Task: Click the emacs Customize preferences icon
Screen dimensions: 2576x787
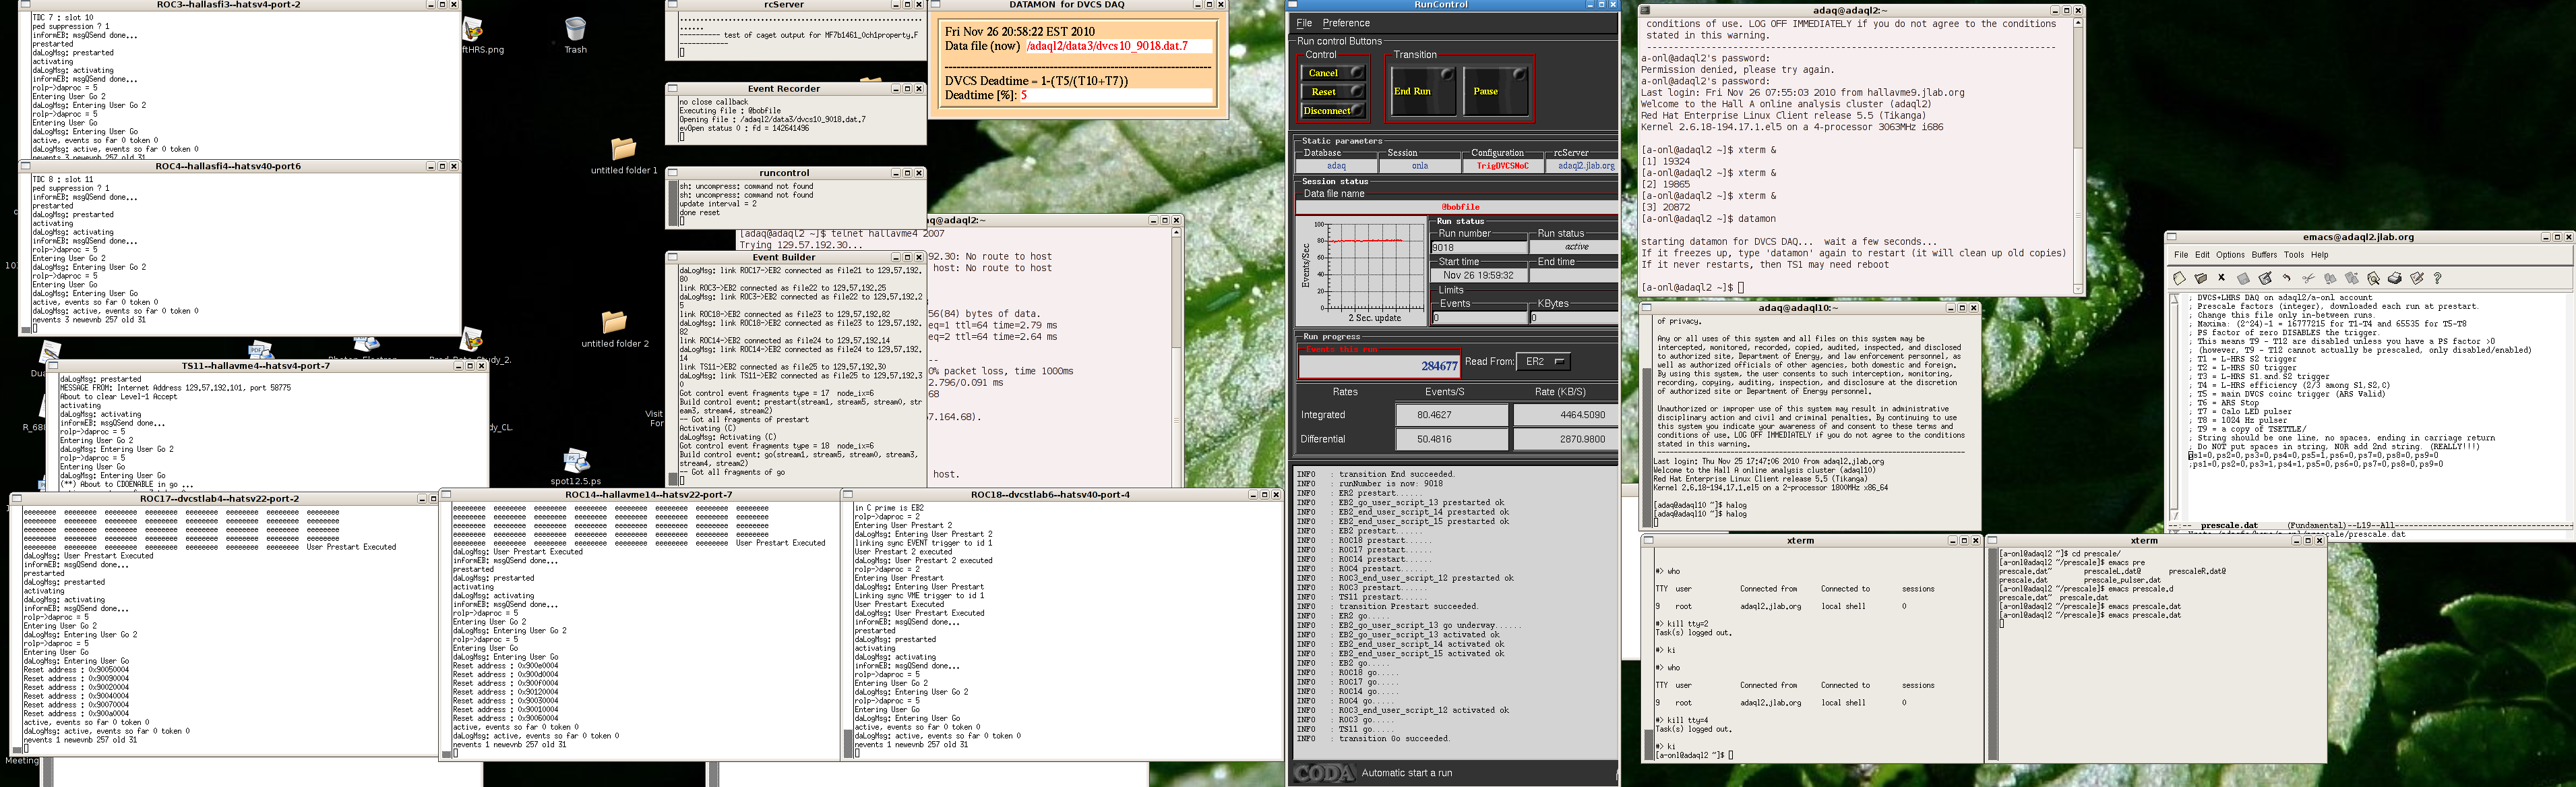Action: coord(2416,278)
